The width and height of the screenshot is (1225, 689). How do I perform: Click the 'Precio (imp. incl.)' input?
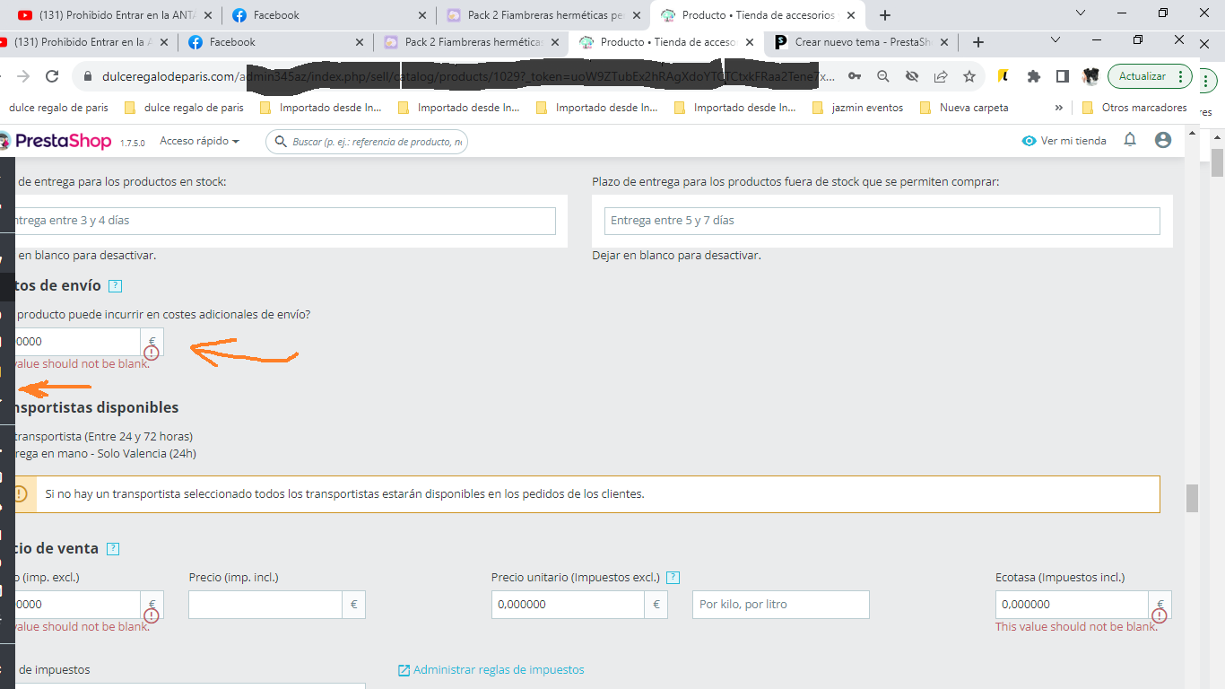click(x=265, y=605)
